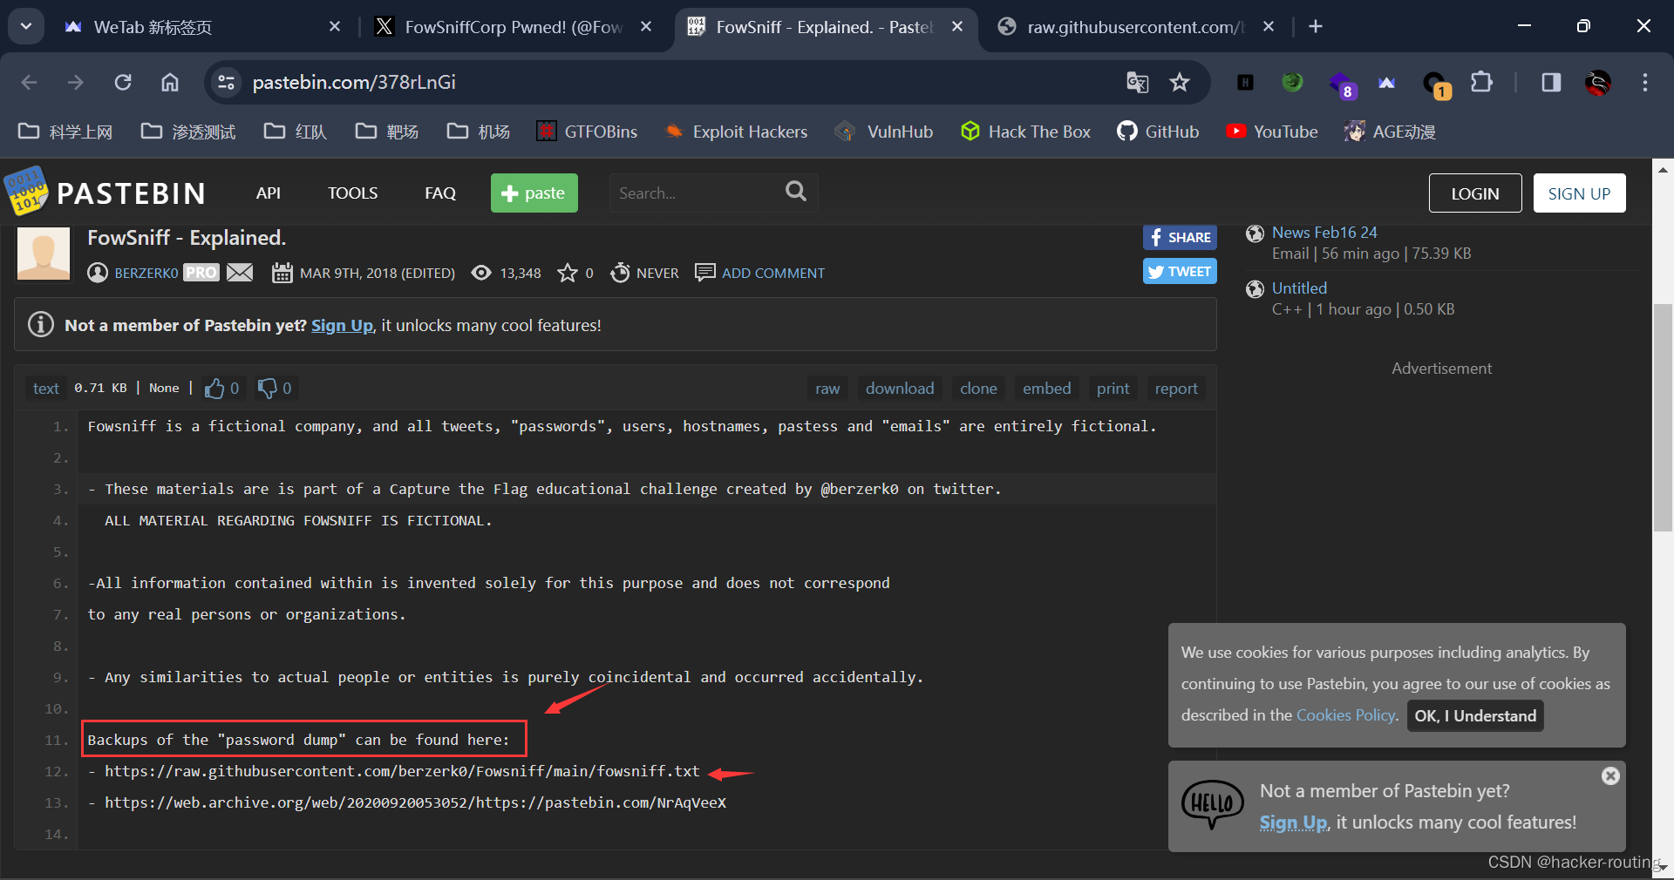Click Sign Up link in member notice
Screen dimensions: 1674x880
coord(342,325)
